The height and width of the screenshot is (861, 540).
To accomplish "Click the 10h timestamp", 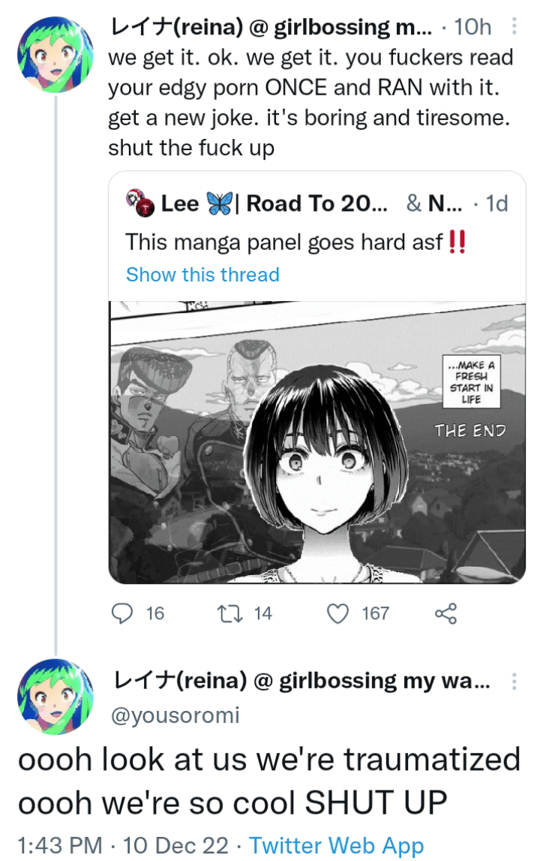I will click(472, 26).
